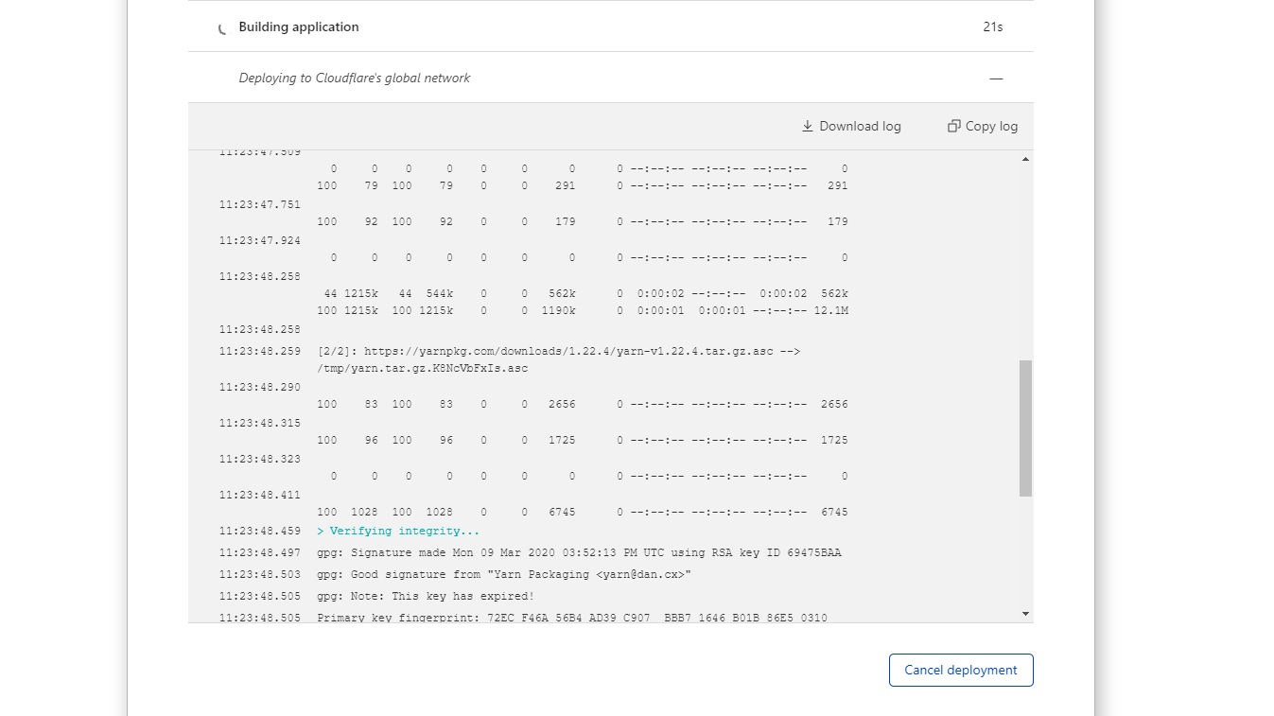Click the download arrow icon beside Download log

click(x=807, y=126)
